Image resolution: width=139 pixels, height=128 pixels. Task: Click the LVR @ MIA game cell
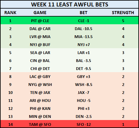tap(40, 37)
